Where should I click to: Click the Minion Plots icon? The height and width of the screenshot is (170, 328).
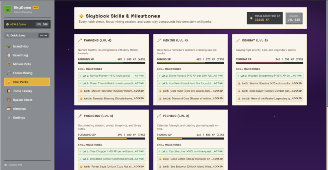(9, 64)
